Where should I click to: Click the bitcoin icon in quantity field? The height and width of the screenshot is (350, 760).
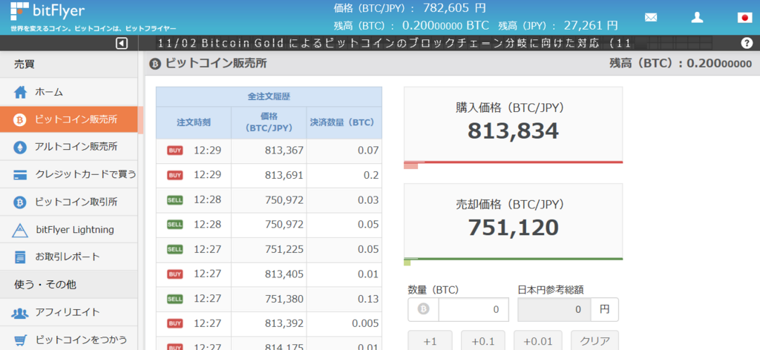424,309
